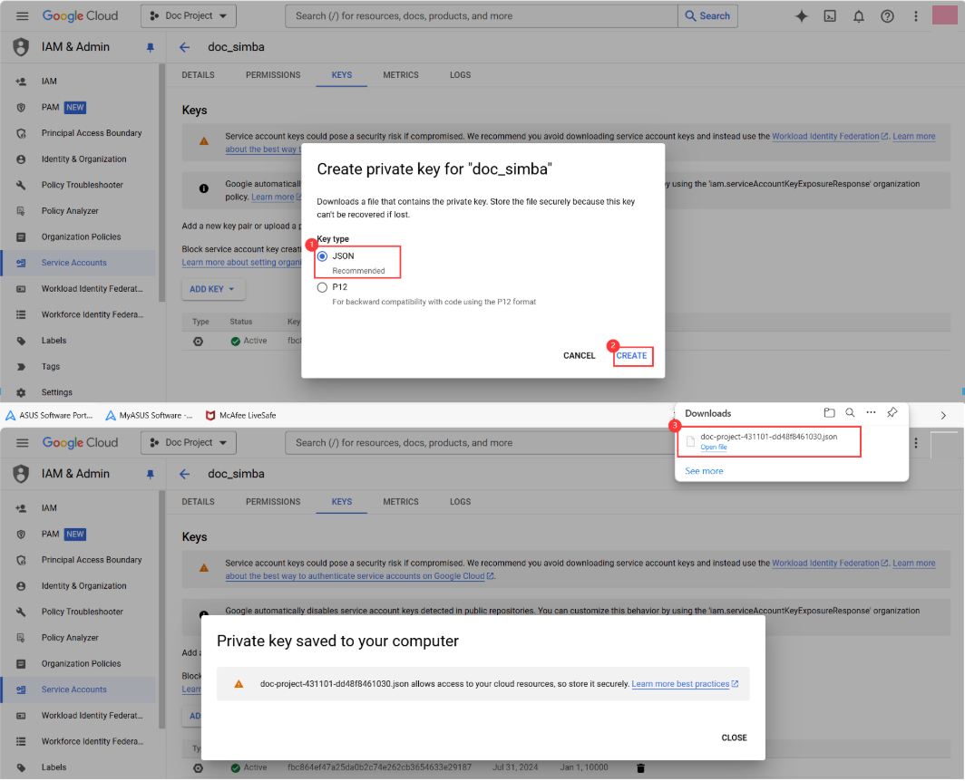Select the JSON key type radio
This screenshot has height=781, width=965.
coord(322,256)
